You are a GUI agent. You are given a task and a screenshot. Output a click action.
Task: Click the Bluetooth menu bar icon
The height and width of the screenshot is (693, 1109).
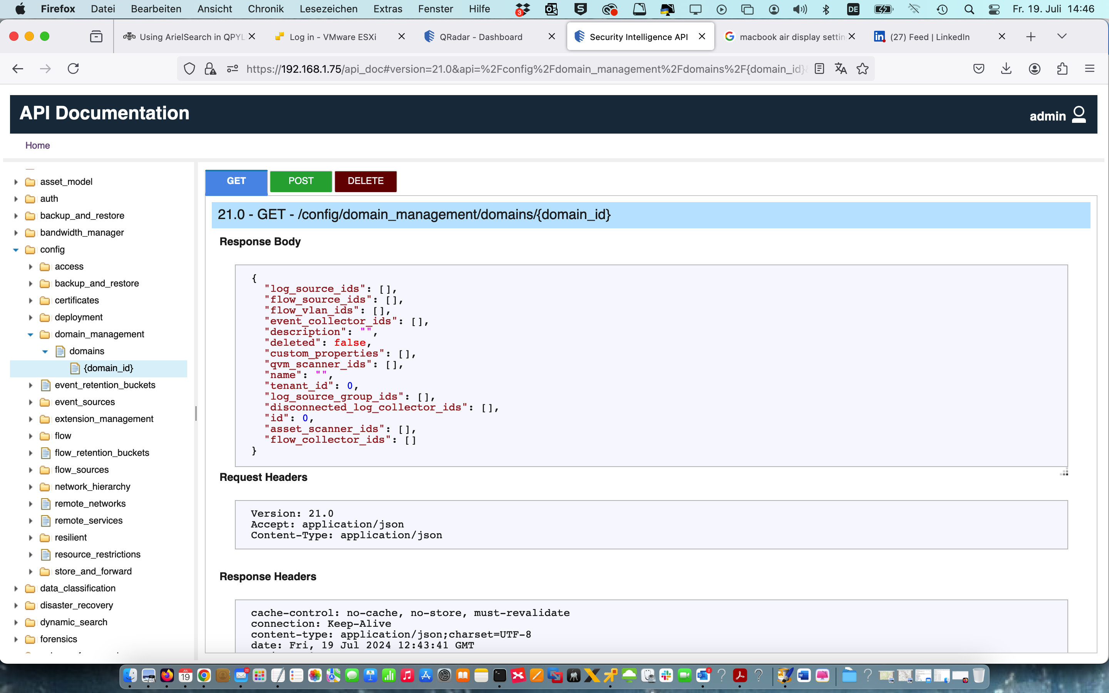pos(826,9)
